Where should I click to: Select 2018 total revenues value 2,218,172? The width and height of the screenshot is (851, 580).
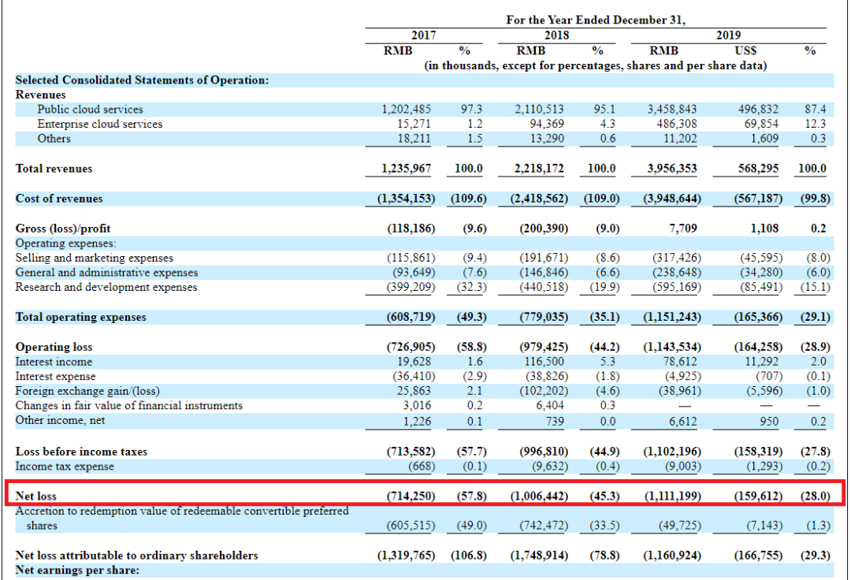coord(539,169)
